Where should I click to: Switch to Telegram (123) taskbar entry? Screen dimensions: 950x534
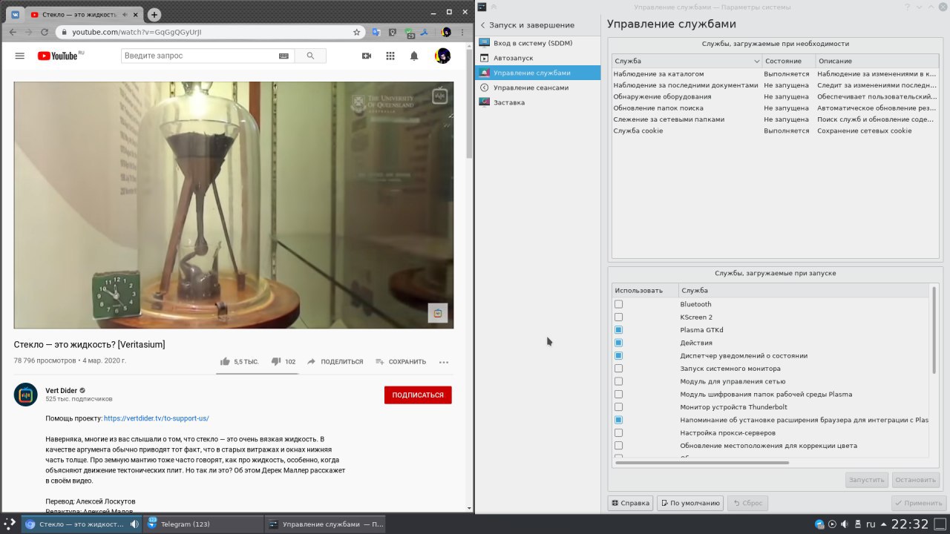click(x=205, y=524)
